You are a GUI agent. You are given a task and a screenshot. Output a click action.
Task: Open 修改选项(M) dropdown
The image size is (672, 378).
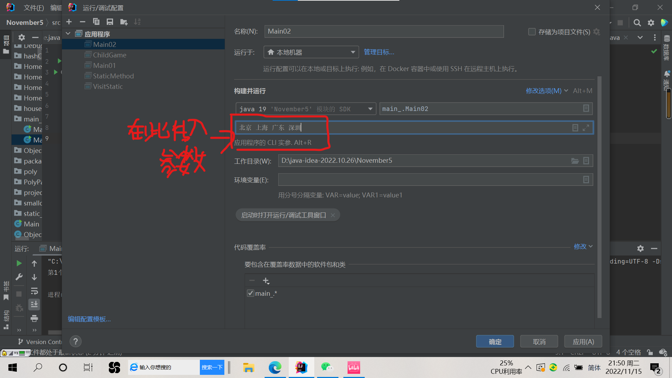547,91
